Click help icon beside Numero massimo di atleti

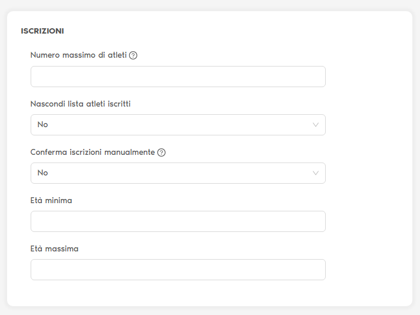tap(133, 55)
